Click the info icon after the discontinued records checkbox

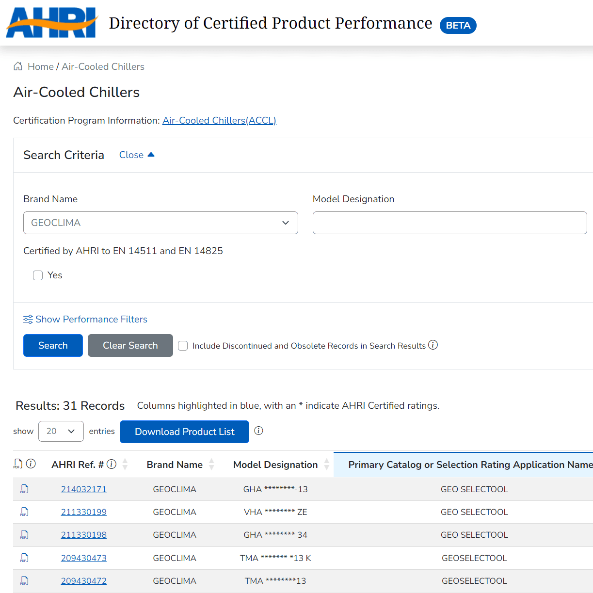tap(433, 345)
